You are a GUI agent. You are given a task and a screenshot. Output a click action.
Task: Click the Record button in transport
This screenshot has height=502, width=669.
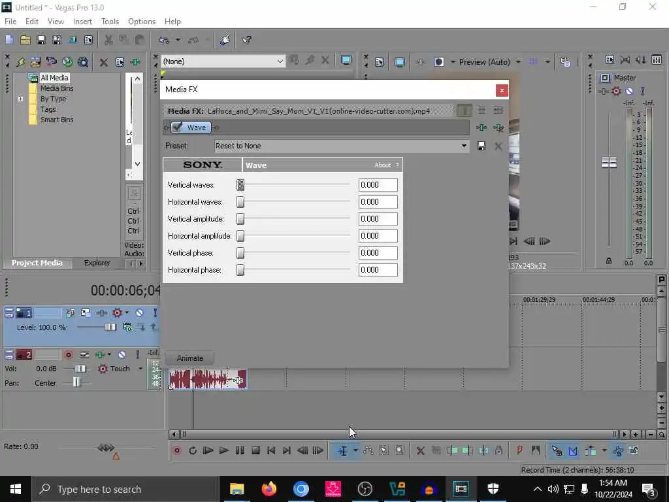coord(176,451)
